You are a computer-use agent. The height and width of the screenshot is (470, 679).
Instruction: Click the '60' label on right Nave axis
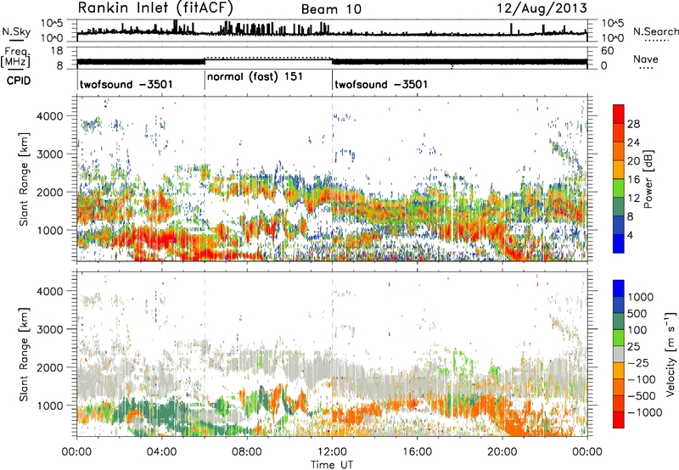[607, 51]
